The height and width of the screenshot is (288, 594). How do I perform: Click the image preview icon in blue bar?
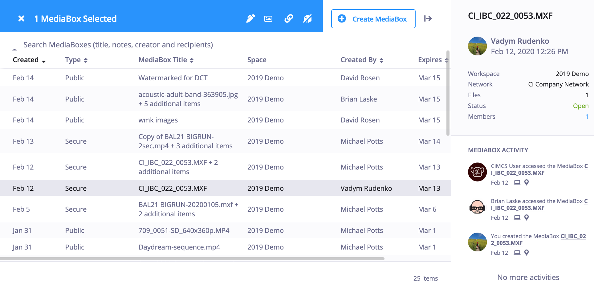point(268,19)
